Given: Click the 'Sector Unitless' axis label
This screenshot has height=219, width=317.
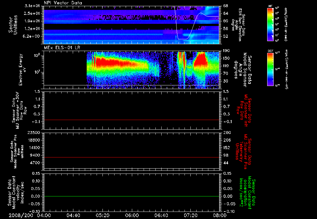Looking at the screenshot, I should [13, 25].
